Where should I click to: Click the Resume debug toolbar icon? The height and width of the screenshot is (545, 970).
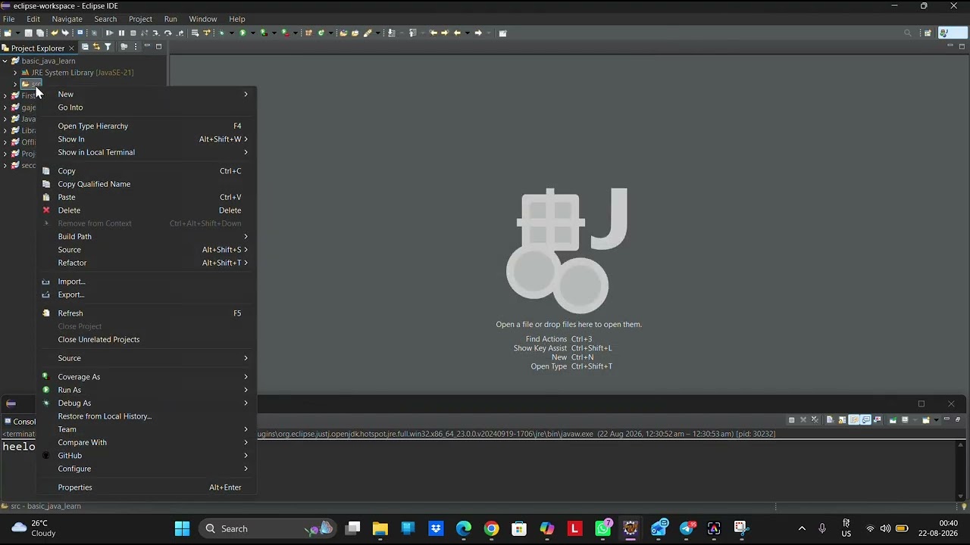click(x=109, y=33)
